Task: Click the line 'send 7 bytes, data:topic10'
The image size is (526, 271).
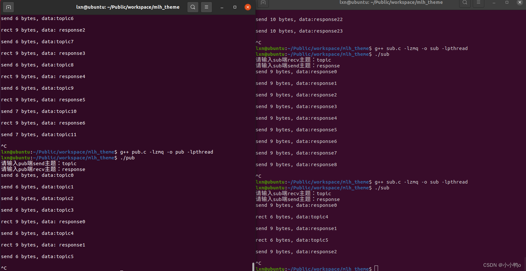Action: (x=39, y=111)
